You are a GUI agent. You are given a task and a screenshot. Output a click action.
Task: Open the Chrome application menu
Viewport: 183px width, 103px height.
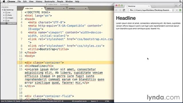tap(11, 1)
